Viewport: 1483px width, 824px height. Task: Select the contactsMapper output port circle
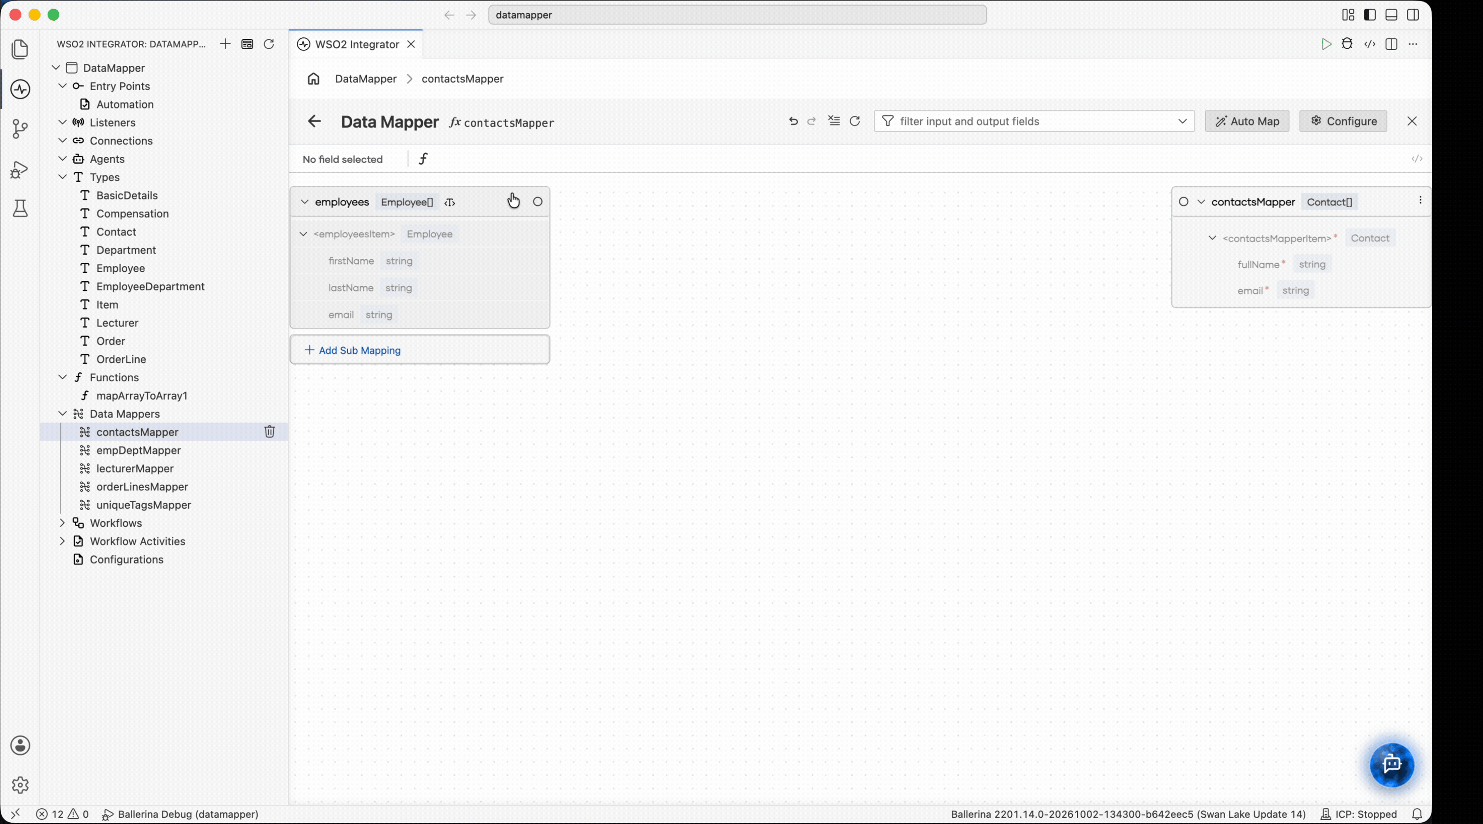1184,202
